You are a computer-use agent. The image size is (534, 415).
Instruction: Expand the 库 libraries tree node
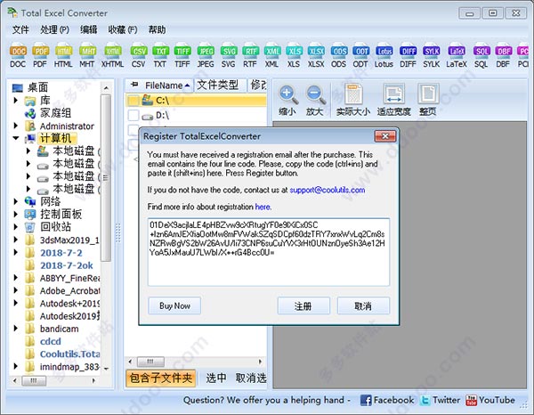pyautogui.click(x=16, y=100)
